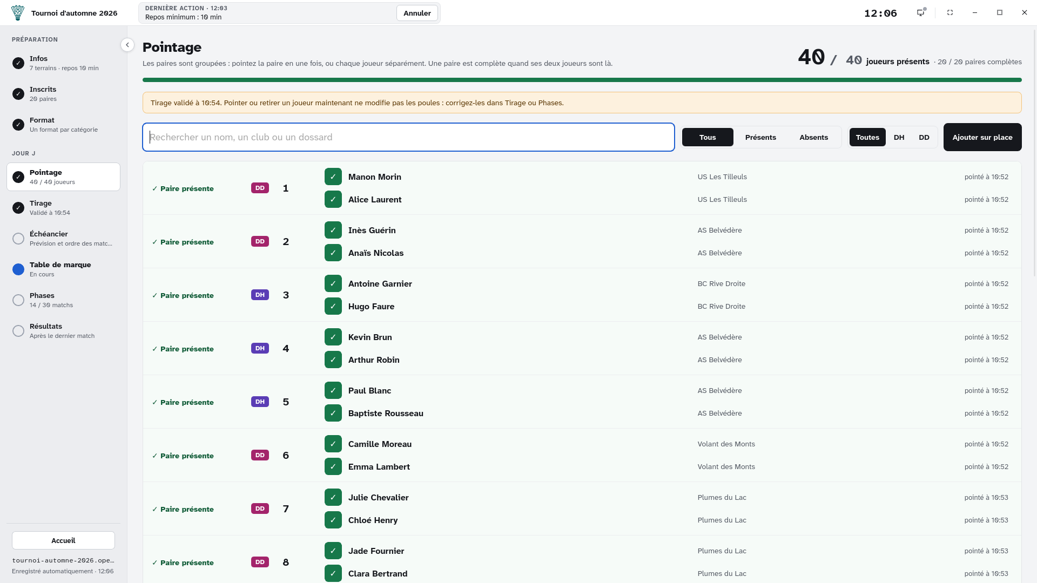
Task: Open the display monitor icon in title bar
Action: pyautogui.click(x=921, y=12)
